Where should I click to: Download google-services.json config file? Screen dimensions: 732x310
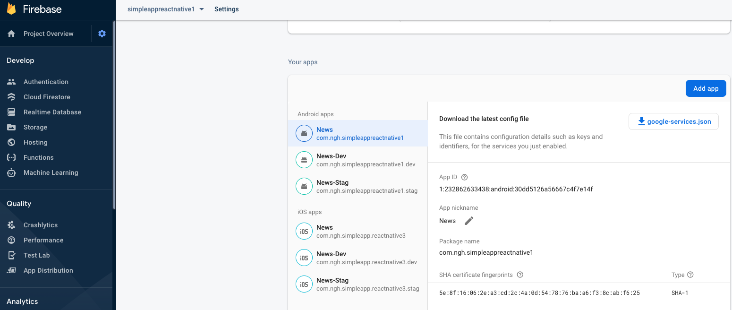coord(673,121)
